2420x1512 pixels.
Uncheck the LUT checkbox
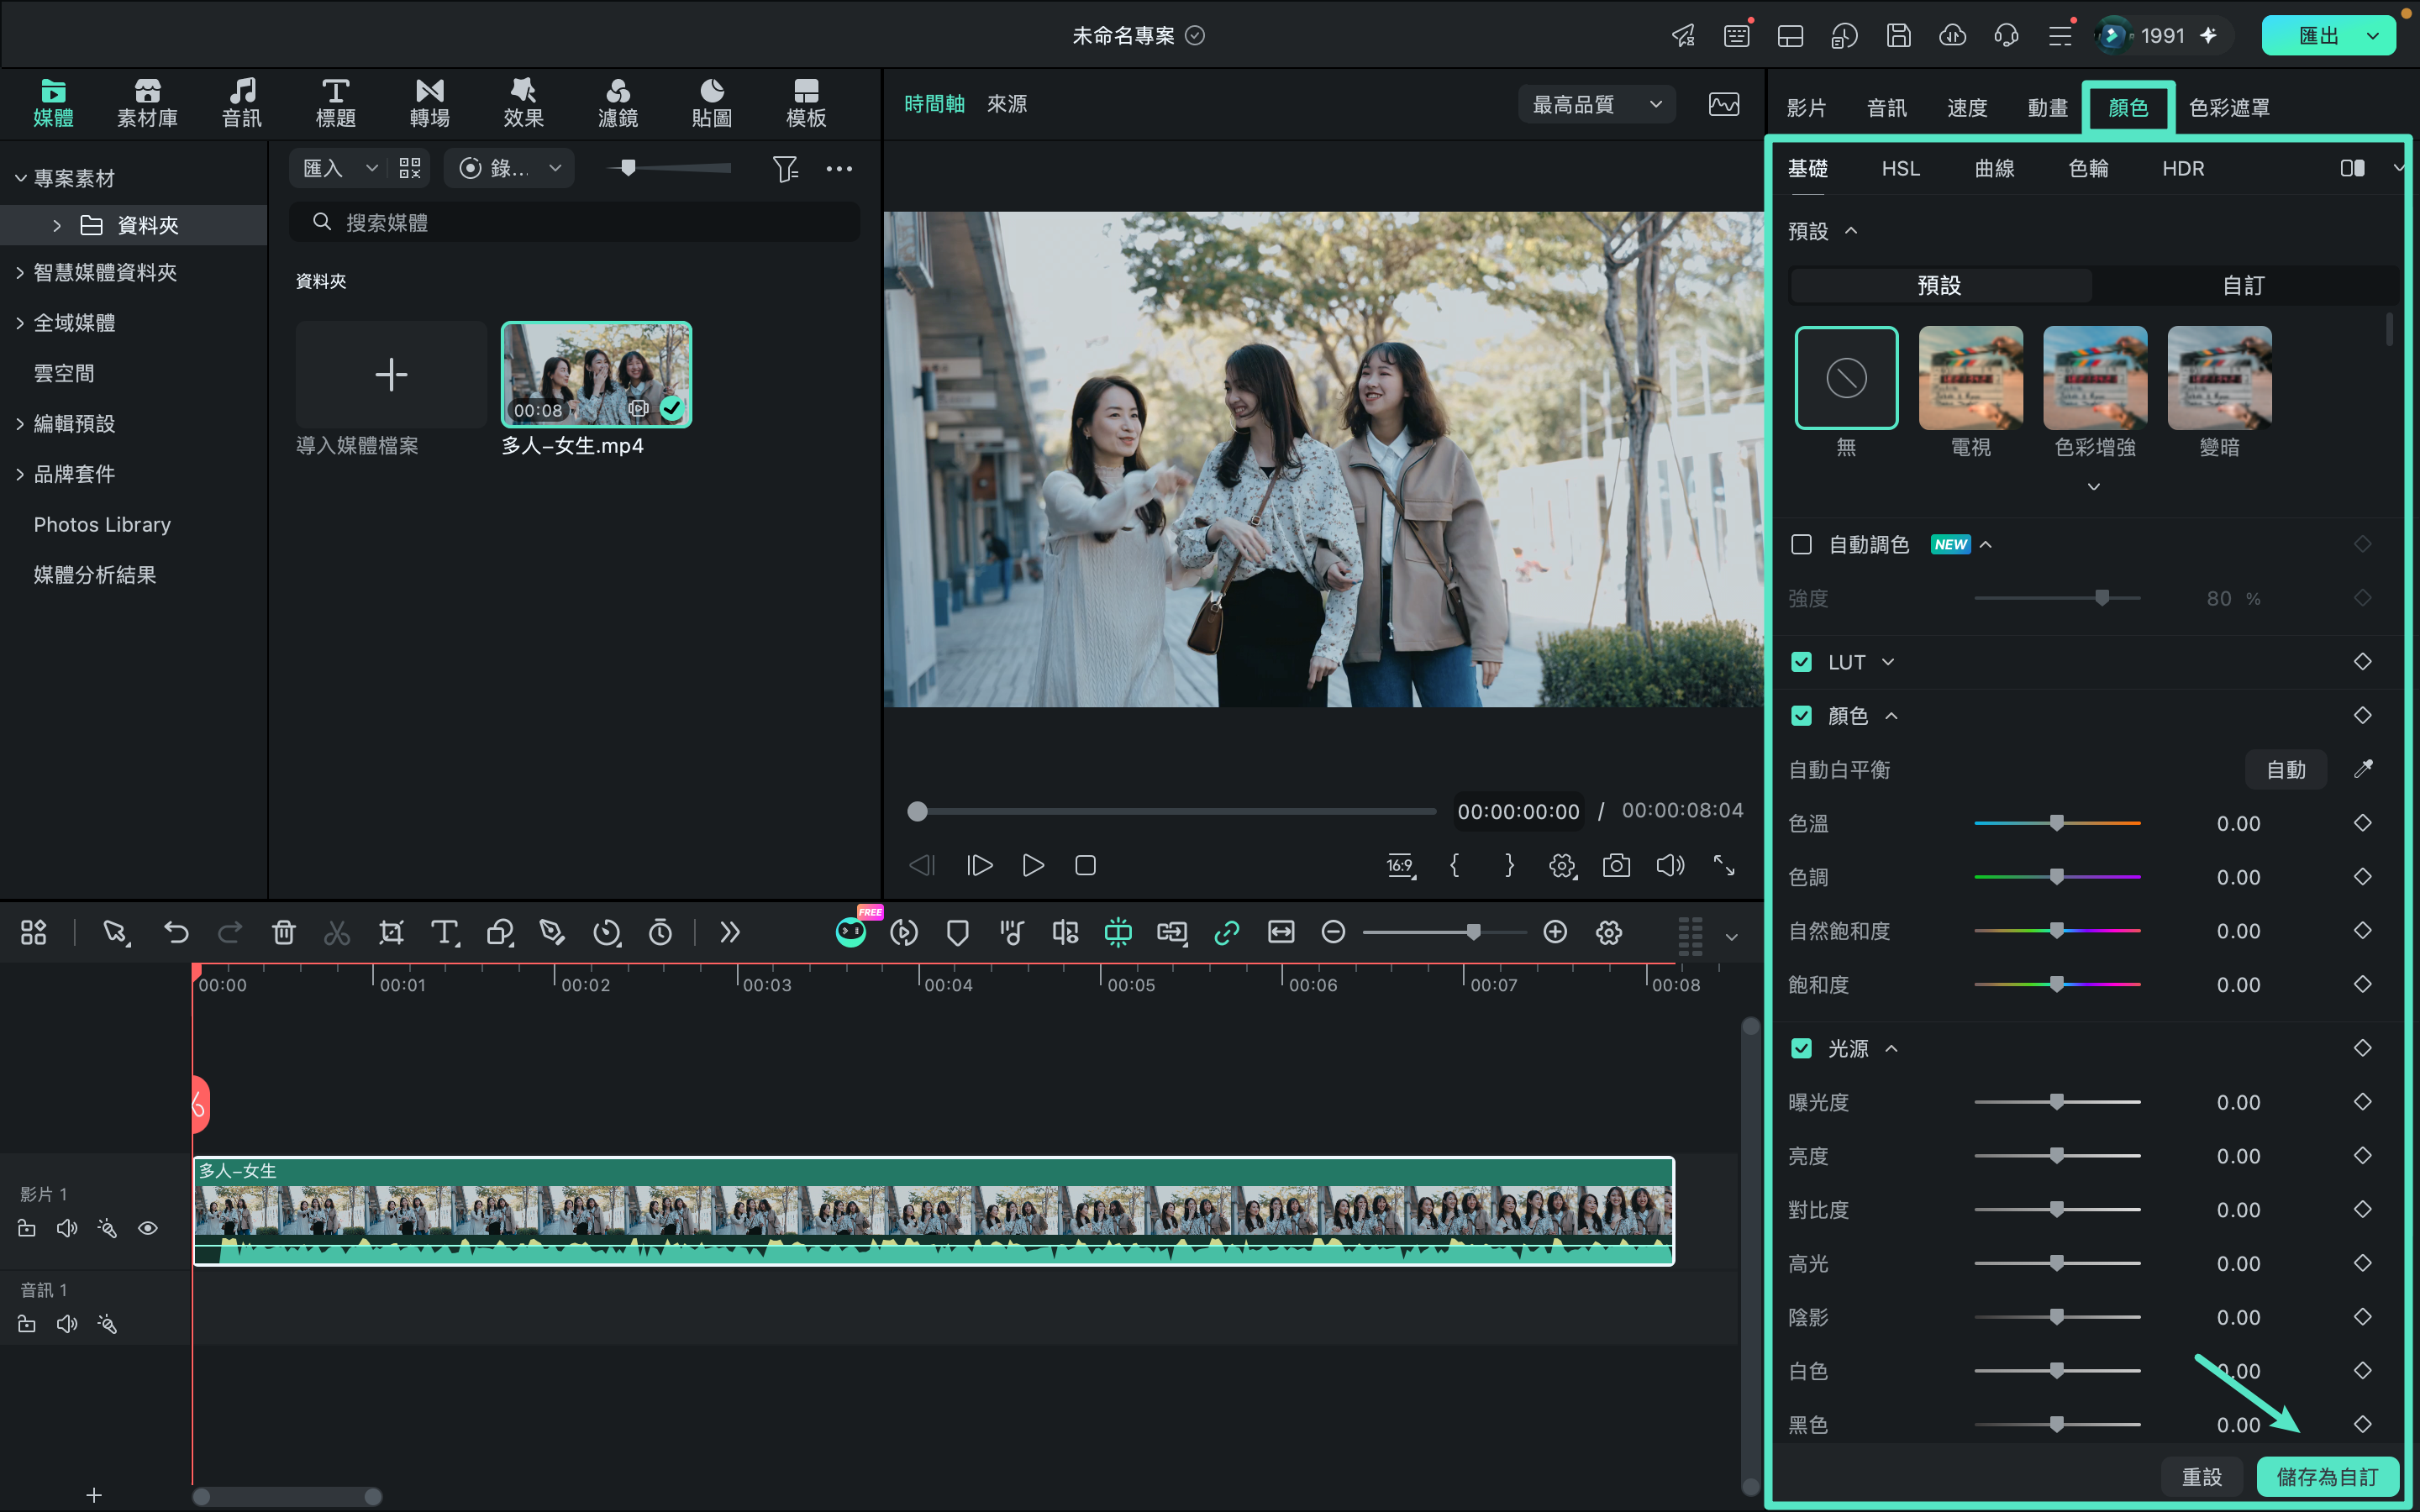point(1801,662)
